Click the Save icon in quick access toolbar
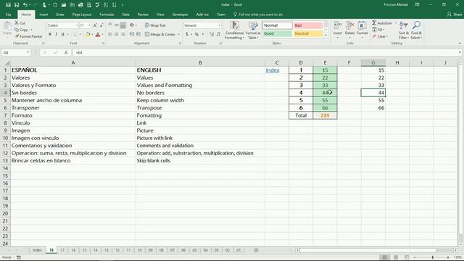The height and width of the screenshot is (261, 464). click(8, 5)
